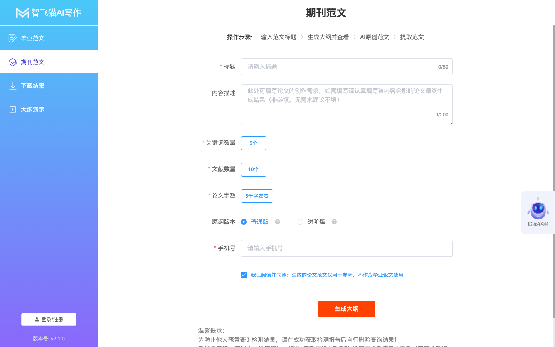Click the 毕业范文 document icon in sidebar
Screen dimensions: 555x347
[13, 38]
